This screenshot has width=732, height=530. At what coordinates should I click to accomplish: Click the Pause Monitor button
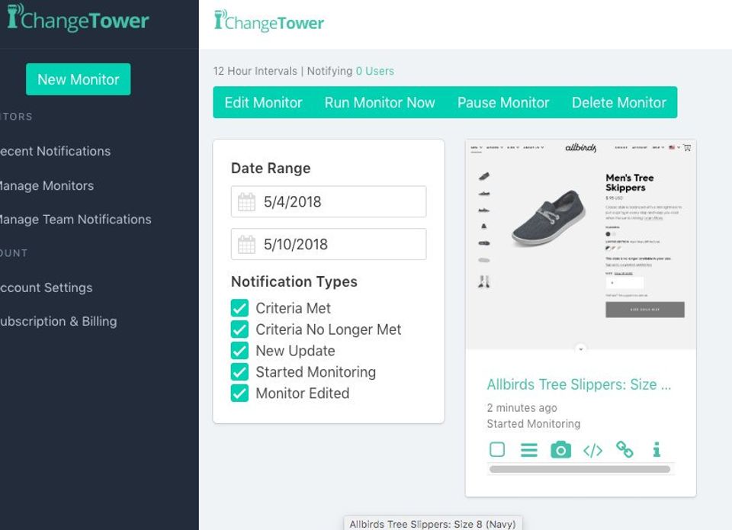503,102
